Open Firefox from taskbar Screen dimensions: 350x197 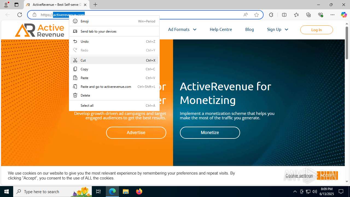pos(139,192)
